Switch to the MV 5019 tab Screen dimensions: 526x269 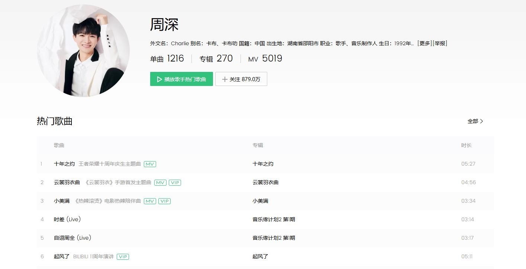pos(265,59)
